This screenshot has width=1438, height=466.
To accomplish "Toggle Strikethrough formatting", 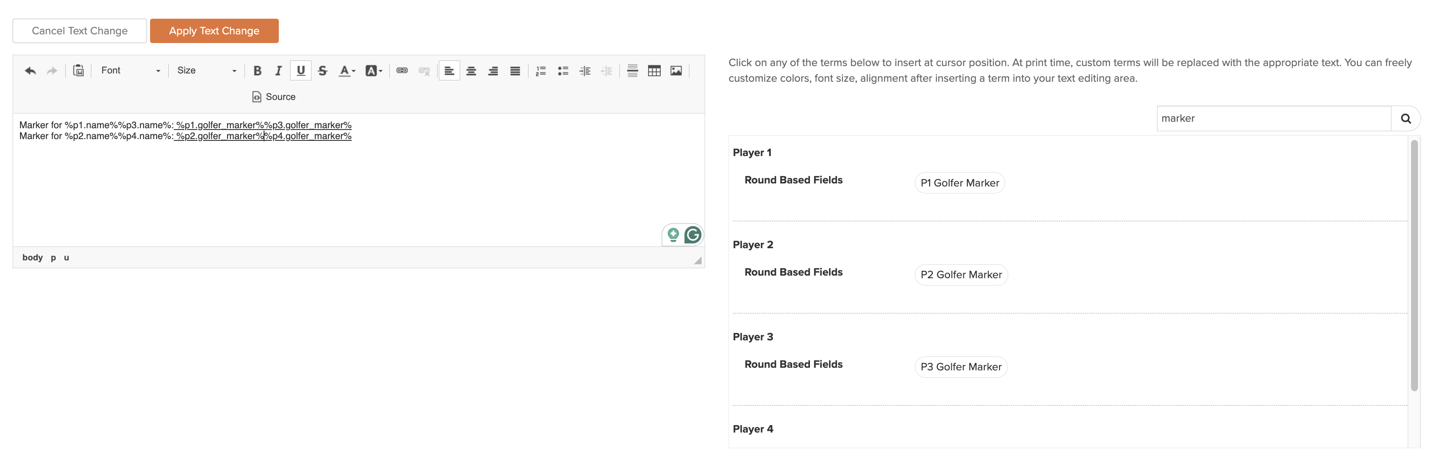I will pos(323,70).
